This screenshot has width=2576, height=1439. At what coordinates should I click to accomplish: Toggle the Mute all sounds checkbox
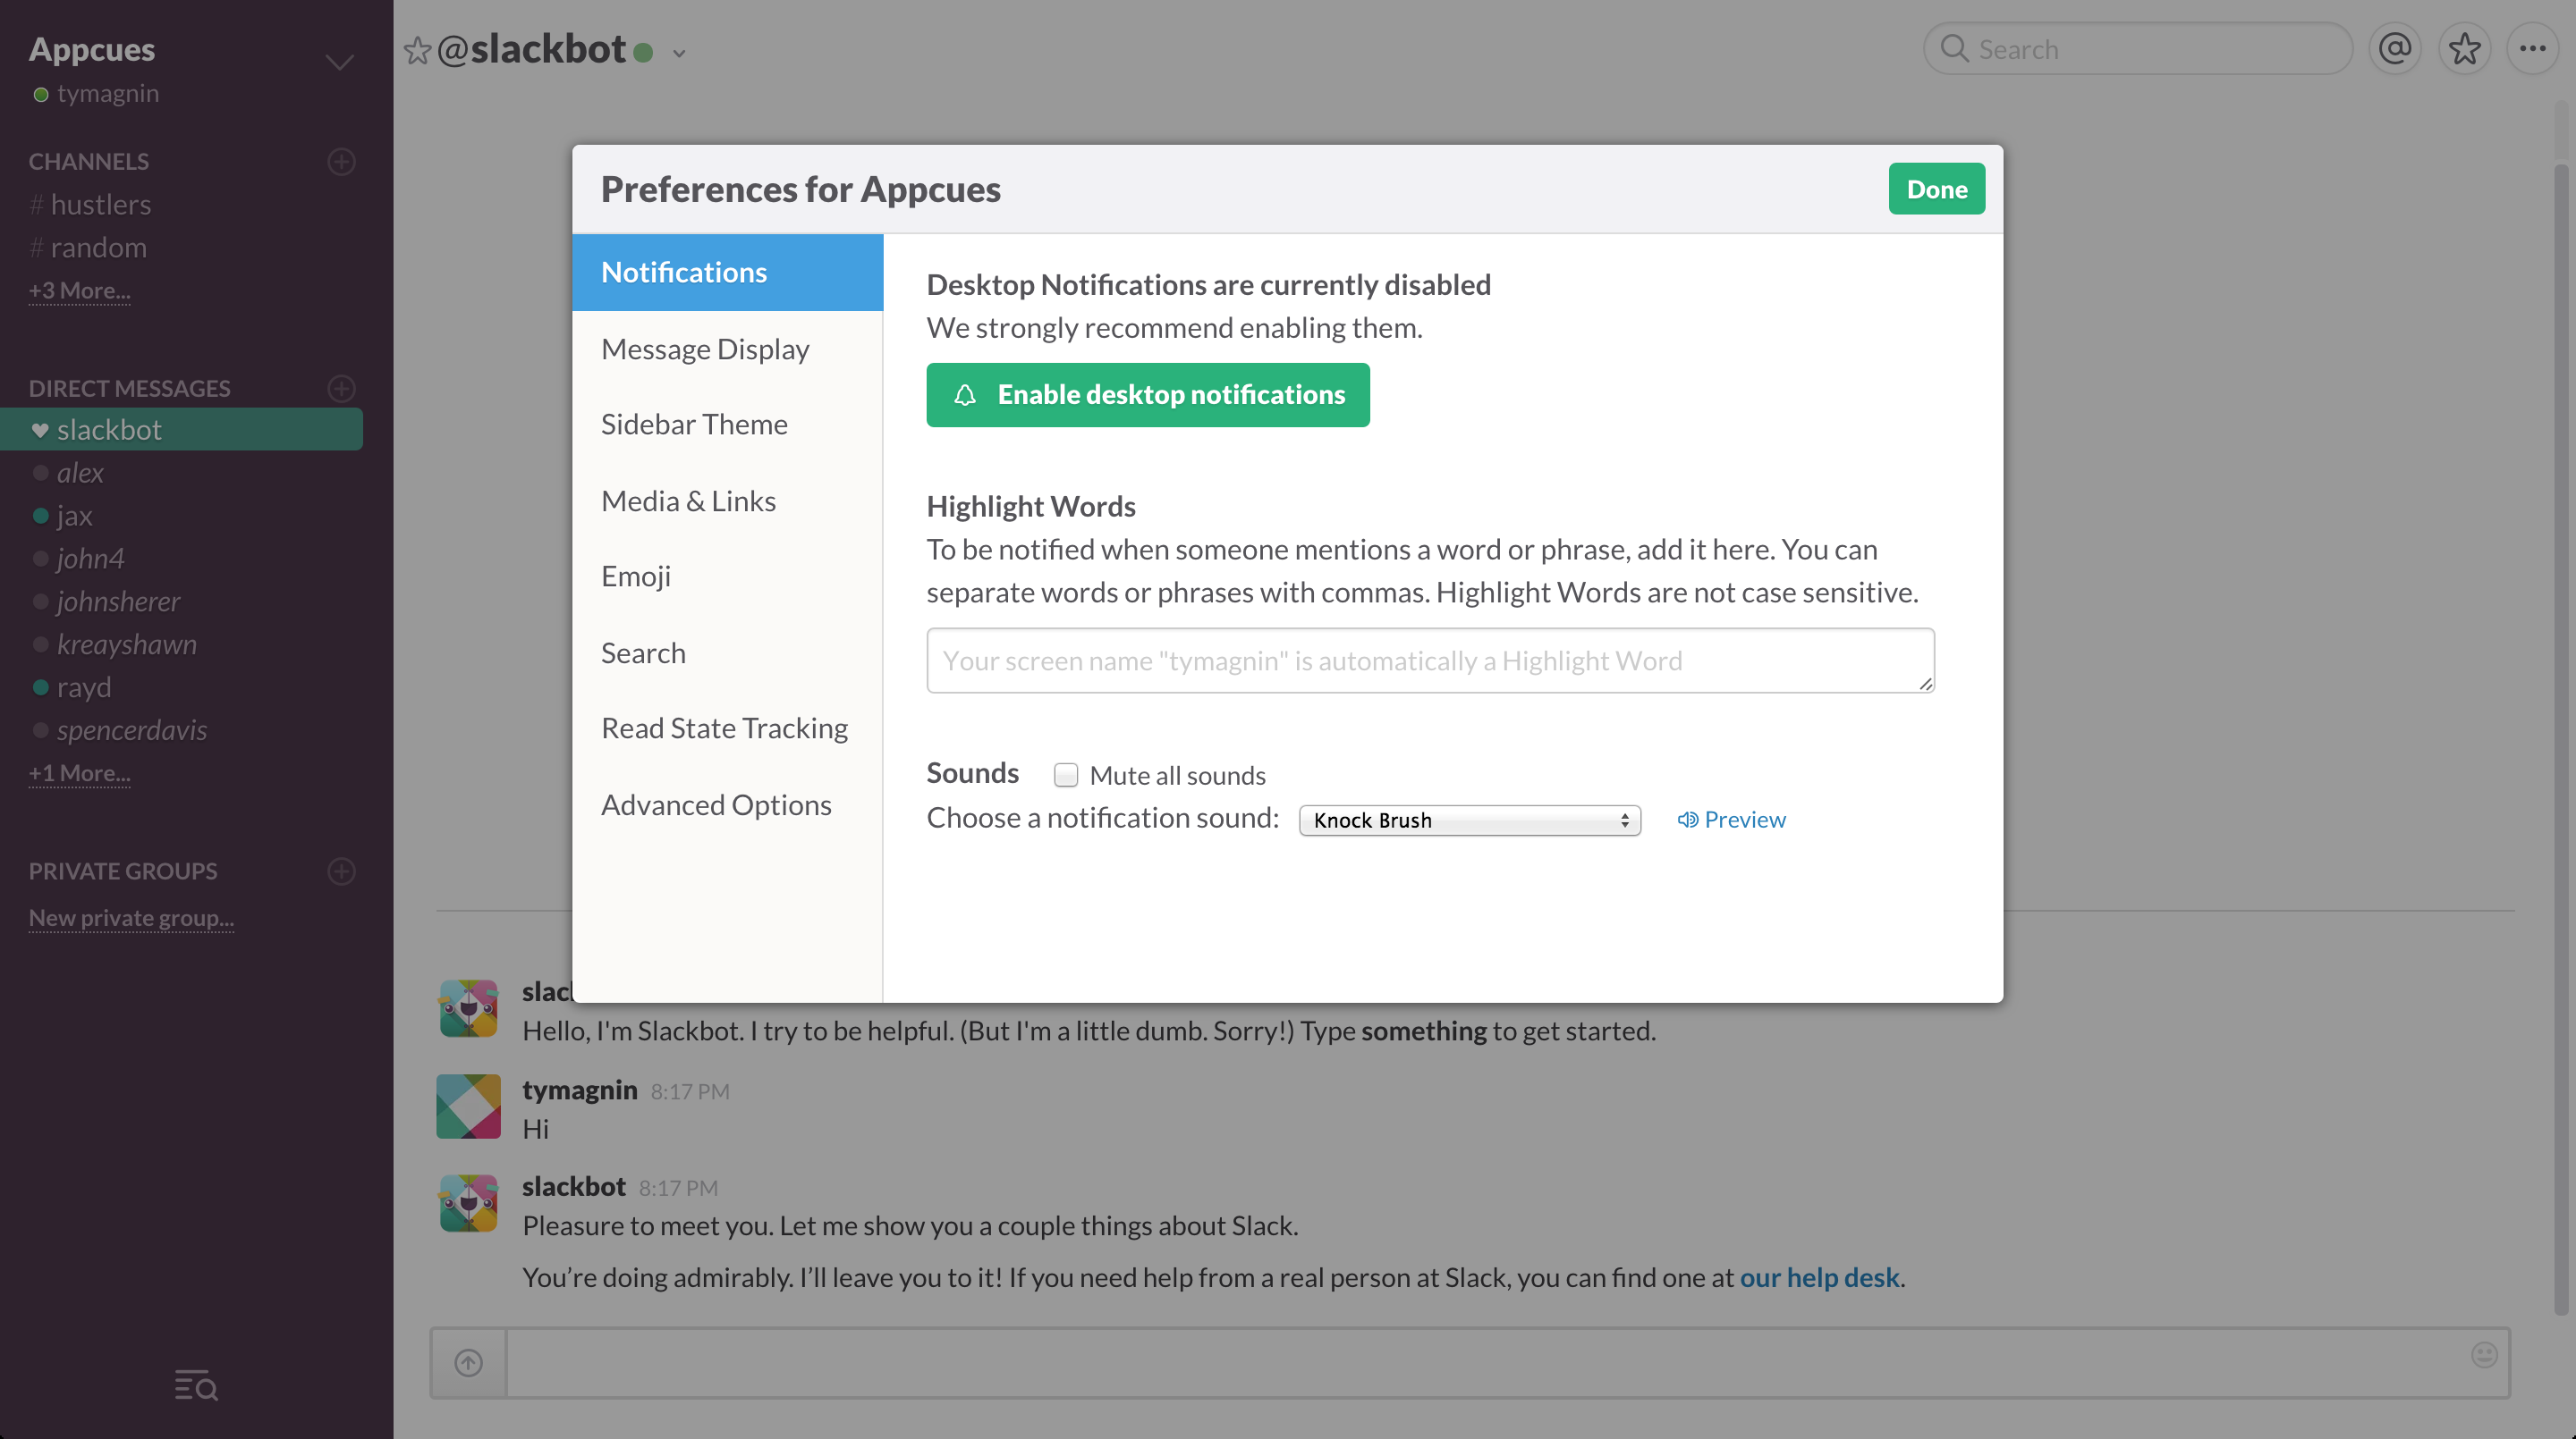click(x=1066, y=774)
